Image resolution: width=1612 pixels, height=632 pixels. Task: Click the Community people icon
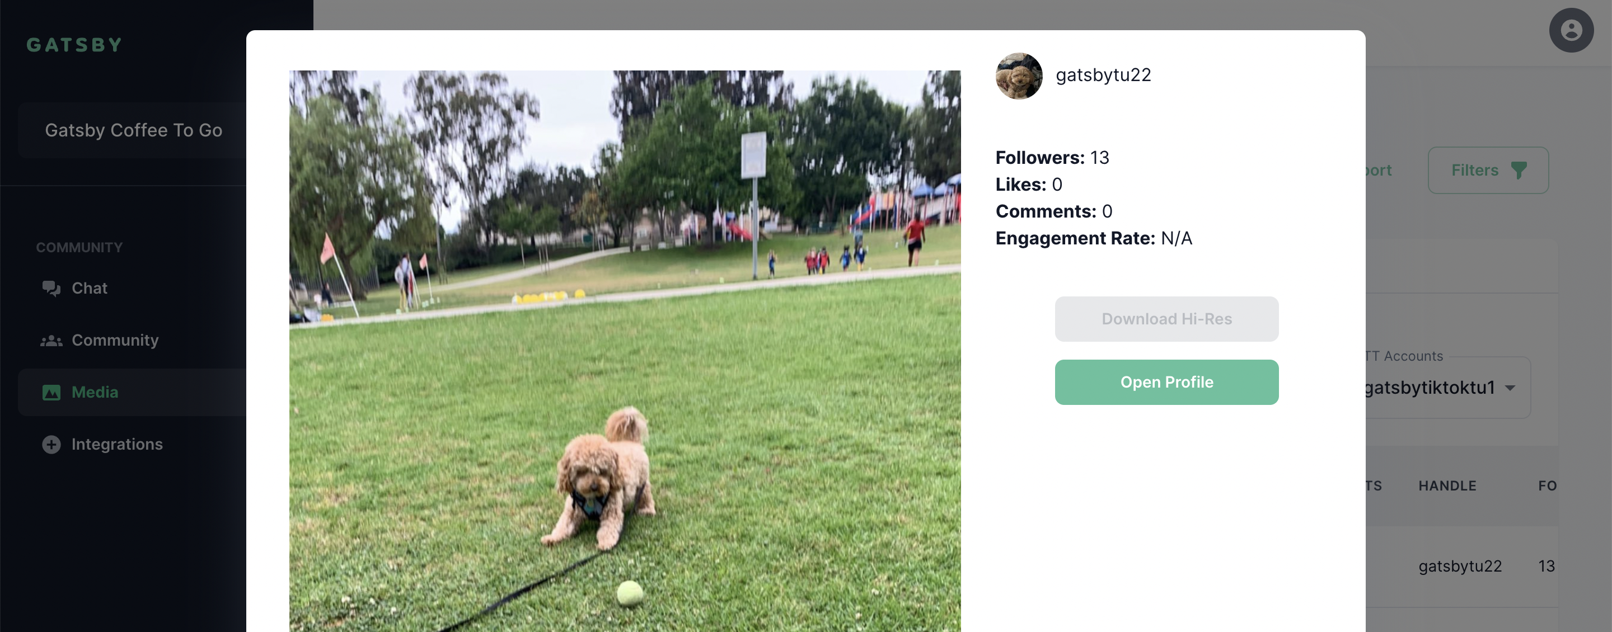click(51, 341)
